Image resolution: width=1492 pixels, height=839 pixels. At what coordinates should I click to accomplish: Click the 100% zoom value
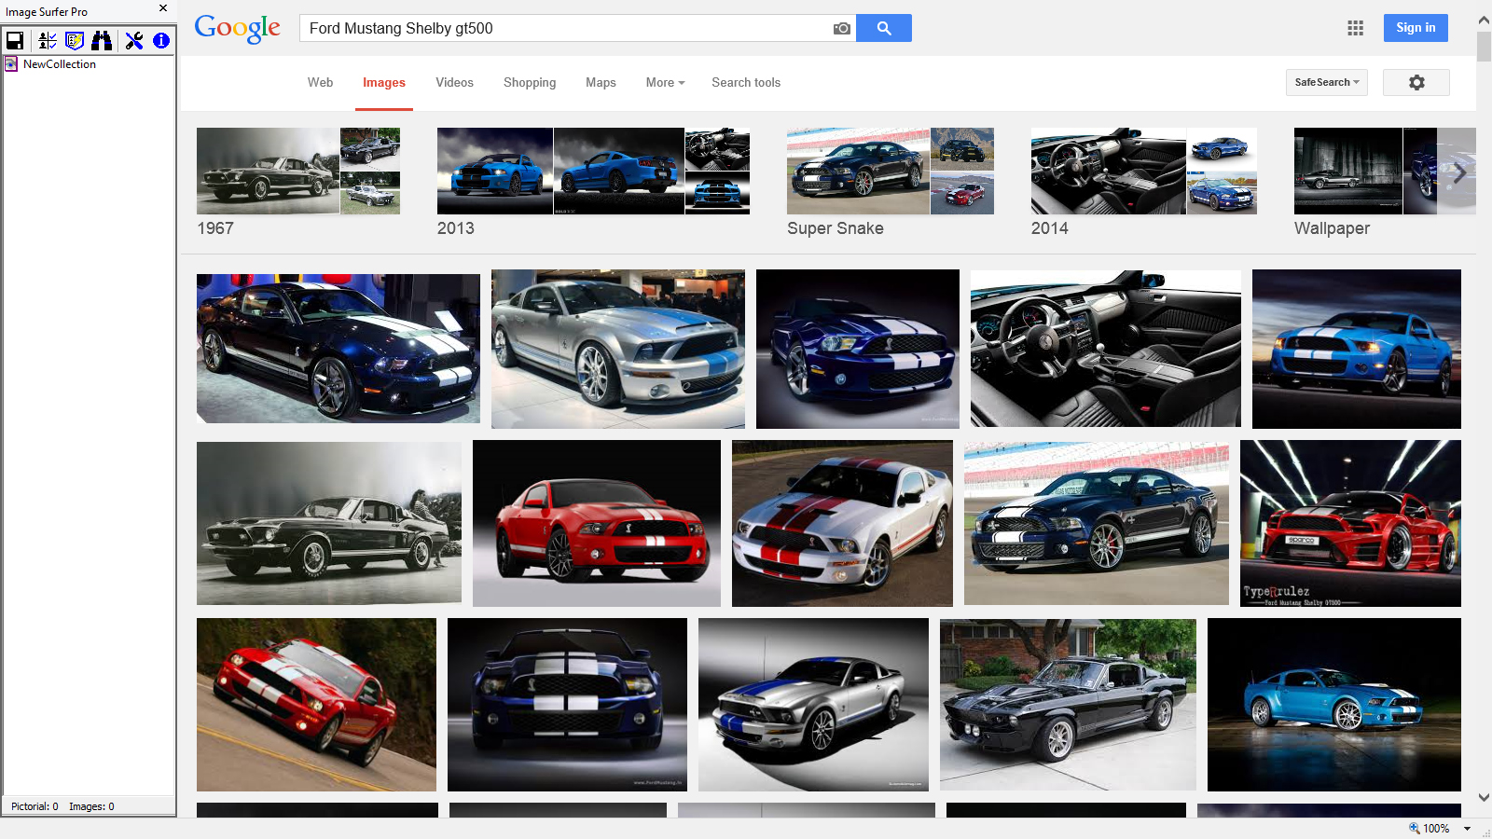point(1436,828)
